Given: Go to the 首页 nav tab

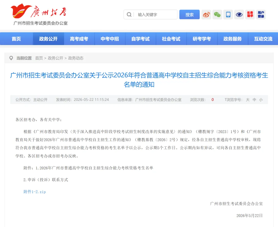Looking at the screenshot, I should click(16, 39).
